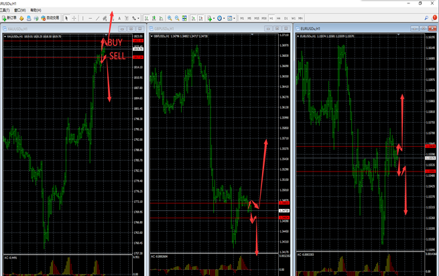Click the zoom out magnifier icon
Viewport: 439px width, 276px height.
(177, 18)
